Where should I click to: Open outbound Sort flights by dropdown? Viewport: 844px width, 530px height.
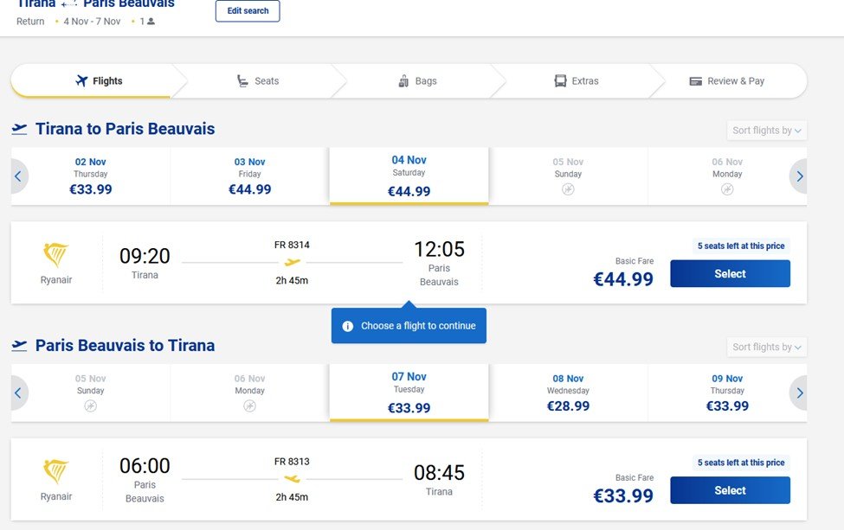pyautogui.click(x=767, y=131)
